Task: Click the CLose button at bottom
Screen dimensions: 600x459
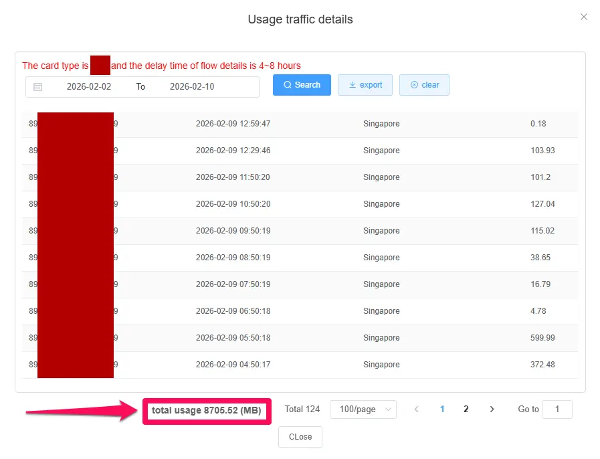Action: 300,437
